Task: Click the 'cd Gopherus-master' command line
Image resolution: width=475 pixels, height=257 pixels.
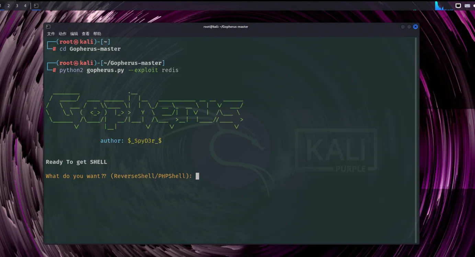Action: click(90, 49)
